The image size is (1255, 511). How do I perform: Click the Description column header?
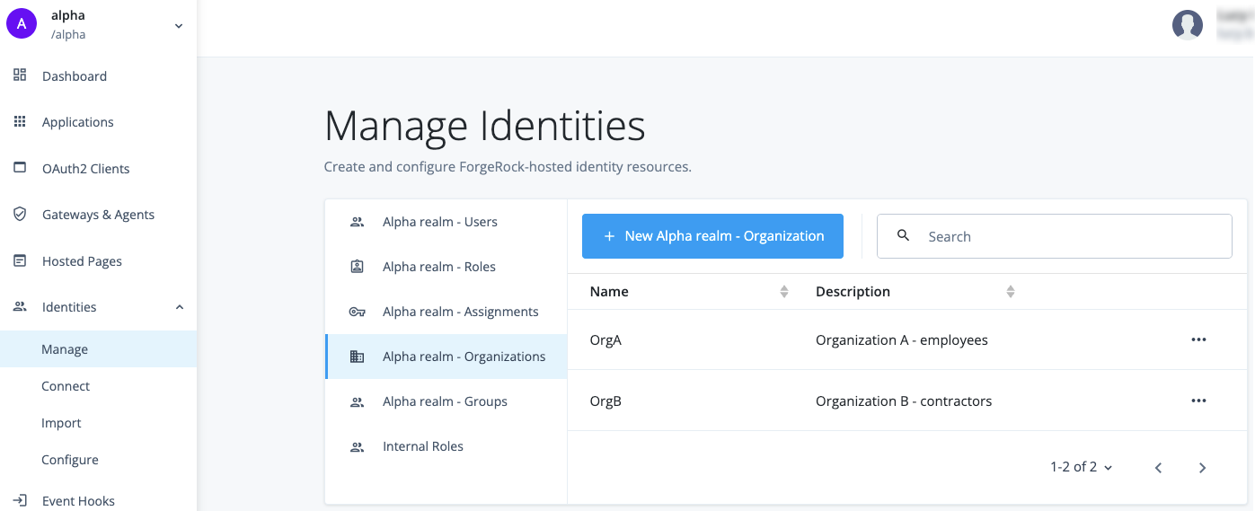853,292
